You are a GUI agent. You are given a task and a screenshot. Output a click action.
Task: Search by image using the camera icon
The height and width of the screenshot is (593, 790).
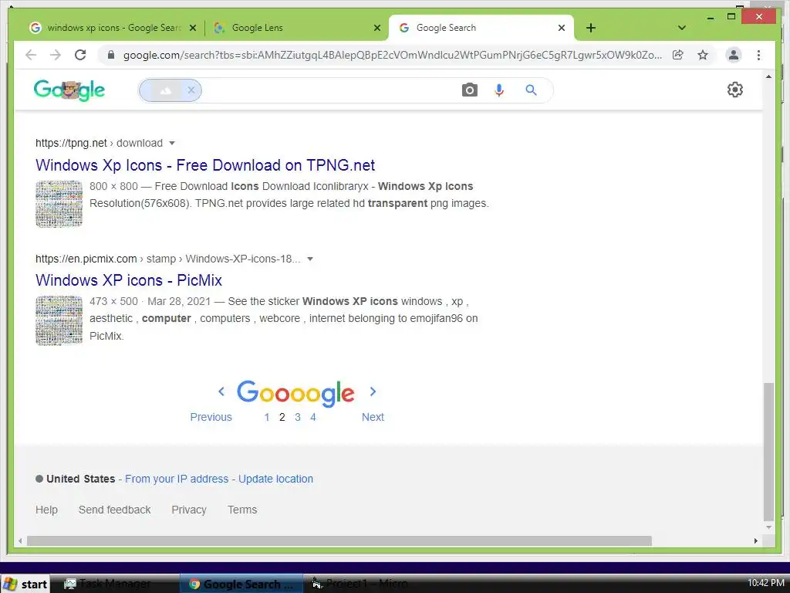click(x=470, y=90)
